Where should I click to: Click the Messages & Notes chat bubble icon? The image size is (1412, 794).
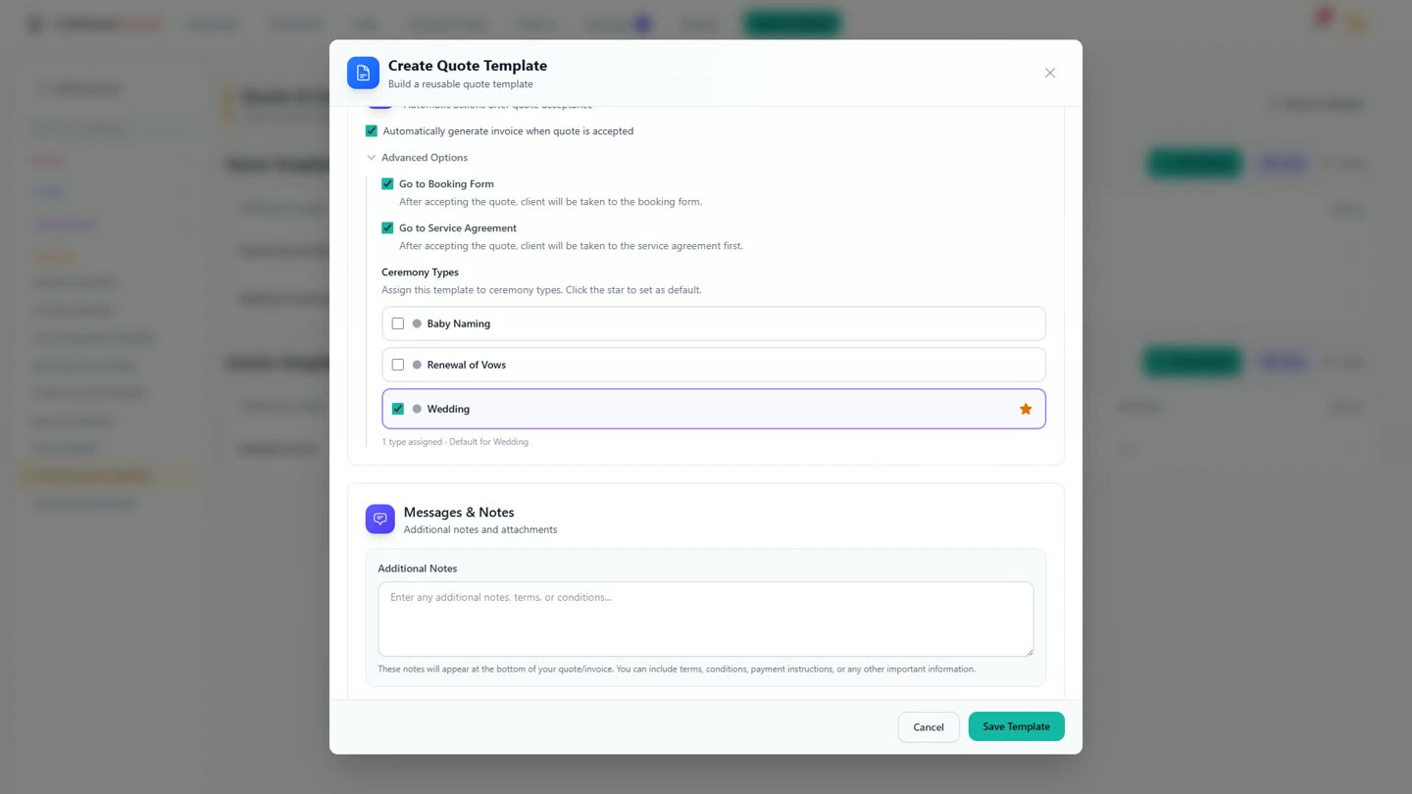click(x=380, y=520)
